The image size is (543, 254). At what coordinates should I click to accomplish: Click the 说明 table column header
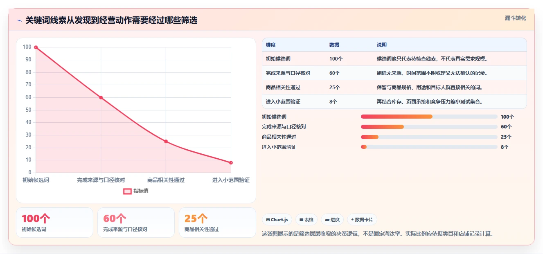click(x=382, y=45)
